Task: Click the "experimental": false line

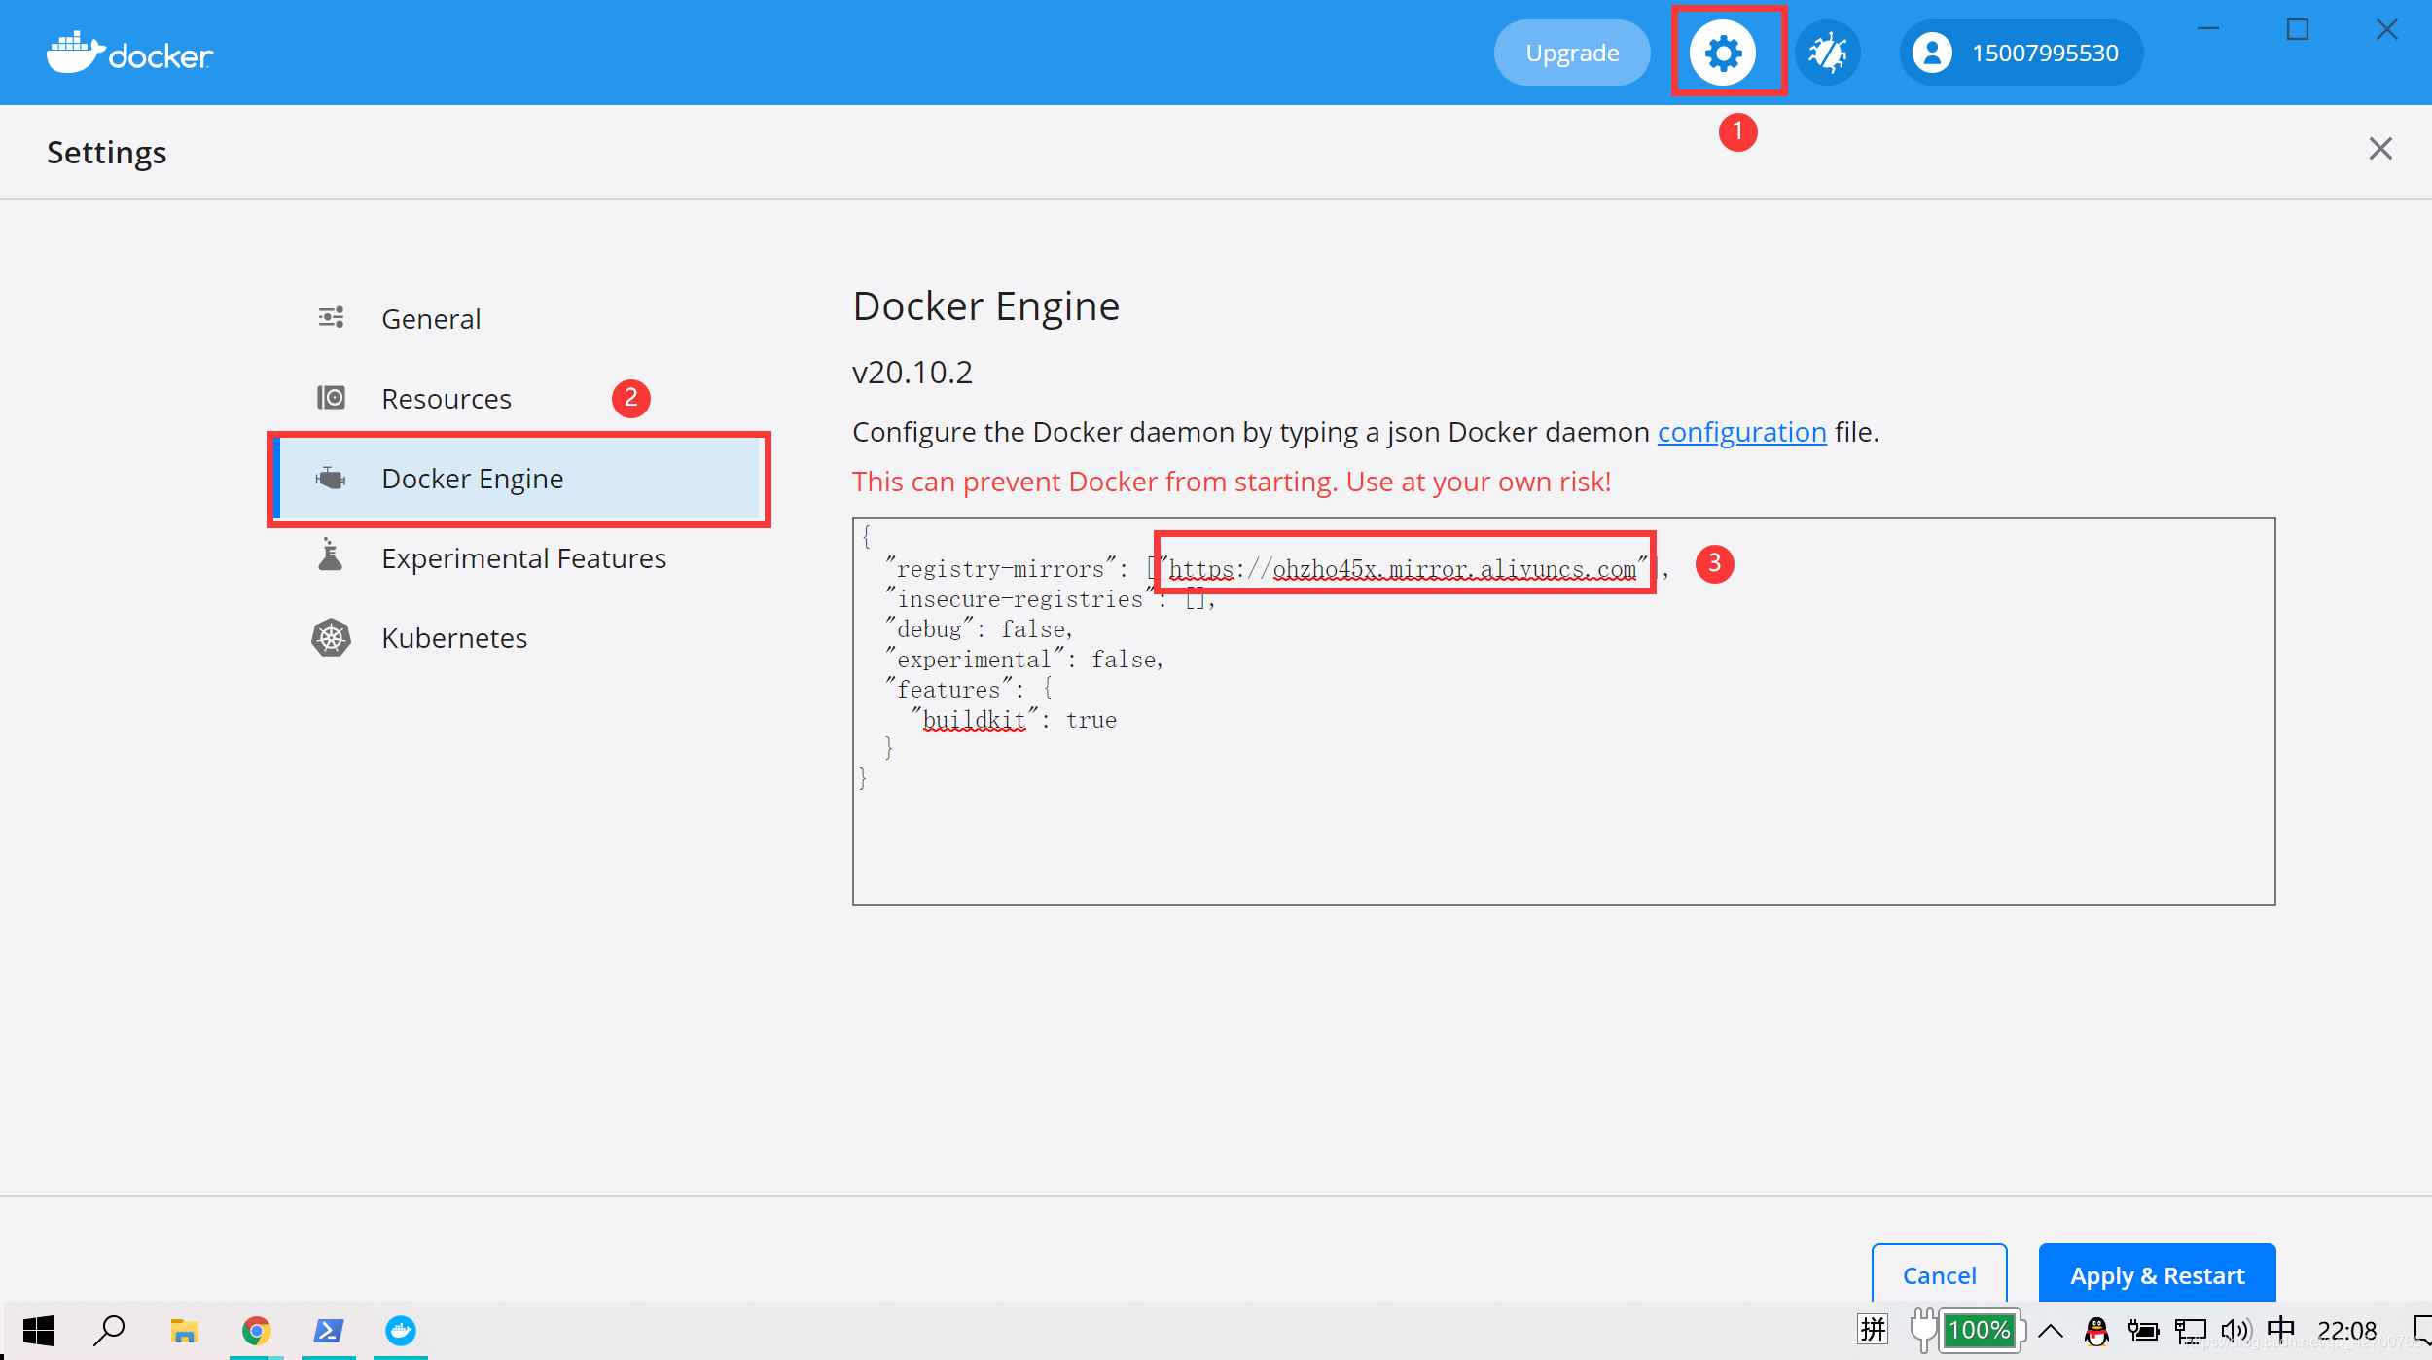Action: click(x=1024, y=660)
